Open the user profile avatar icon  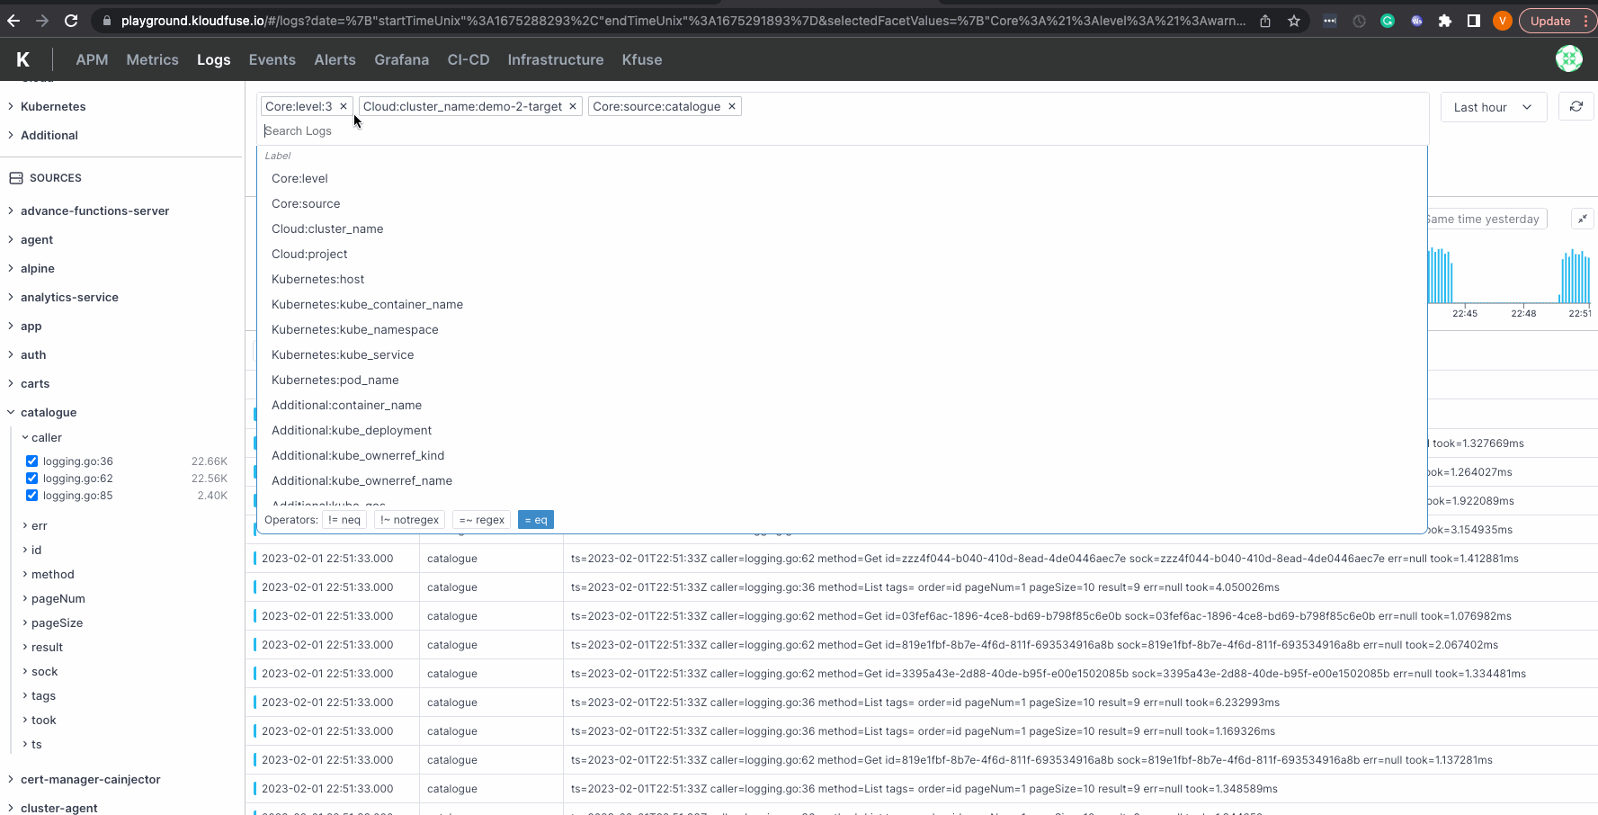click(x=1568, y=58)
